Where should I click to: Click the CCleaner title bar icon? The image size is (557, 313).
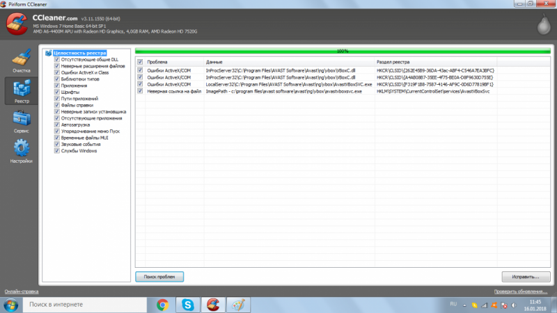point(3,4)
